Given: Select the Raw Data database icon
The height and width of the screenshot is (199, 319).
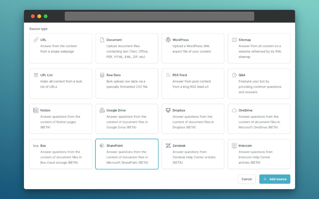Looking at the screenshot, I should click(102, 75).
